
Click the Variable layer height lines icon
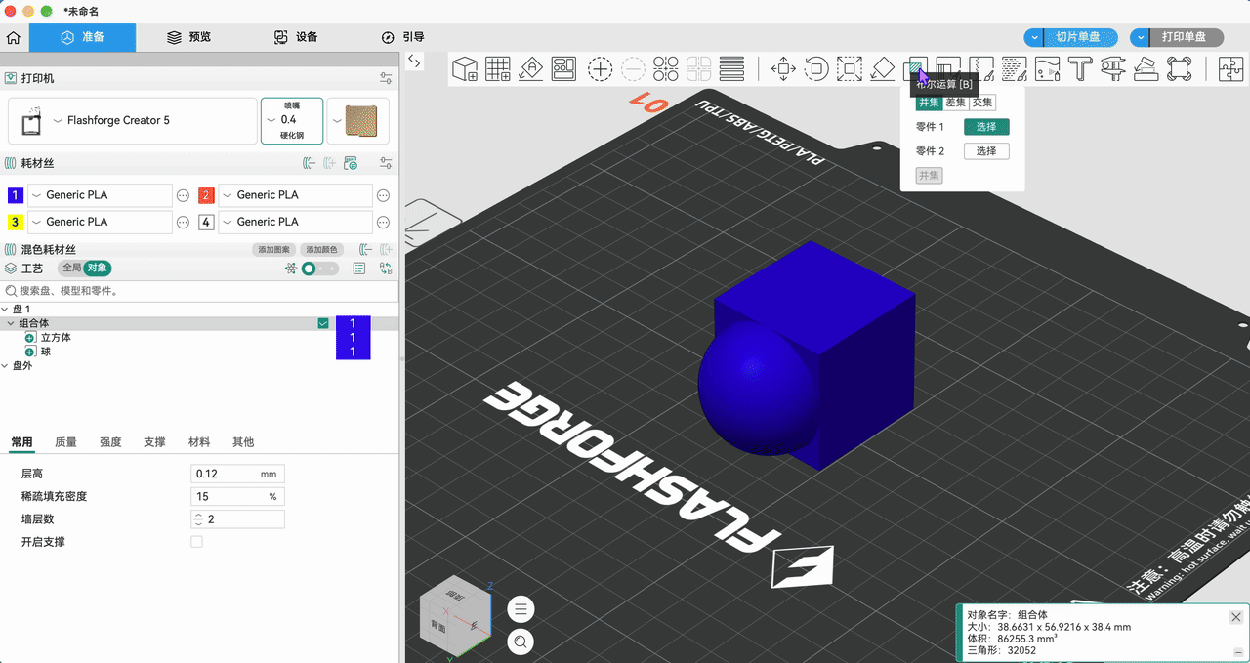[x=731, y=68]
